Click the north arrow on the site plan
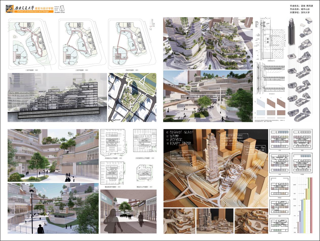The image size is (320, 241). (x=153, y=76)
